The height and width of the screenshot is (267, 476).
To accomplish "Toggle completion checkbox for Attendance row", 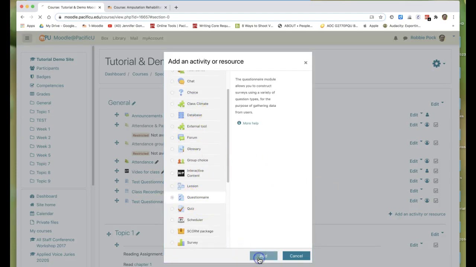I will click(436, 161).
